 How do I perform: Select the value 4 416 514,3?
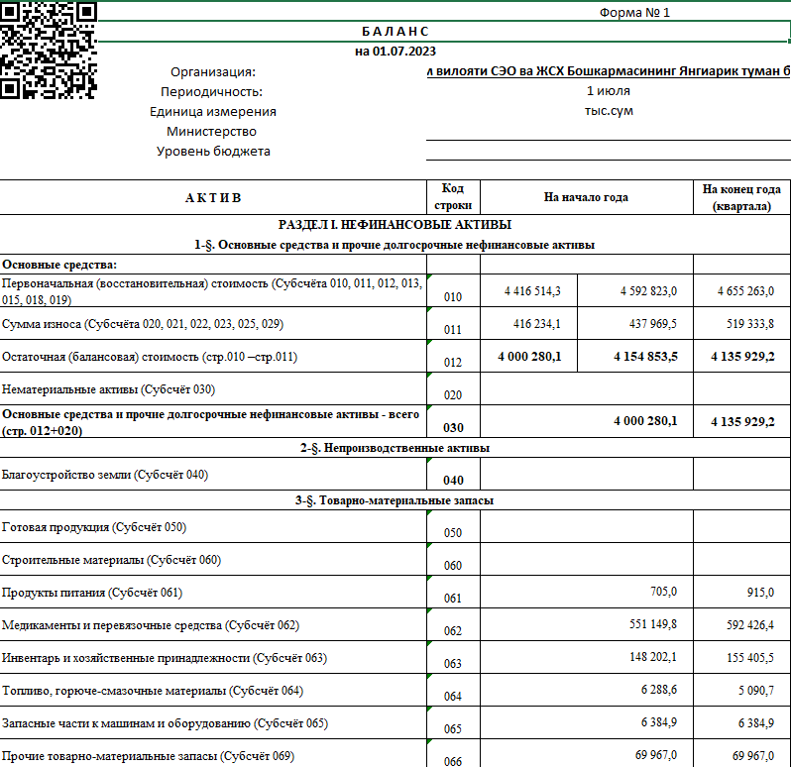pos(532,291)
